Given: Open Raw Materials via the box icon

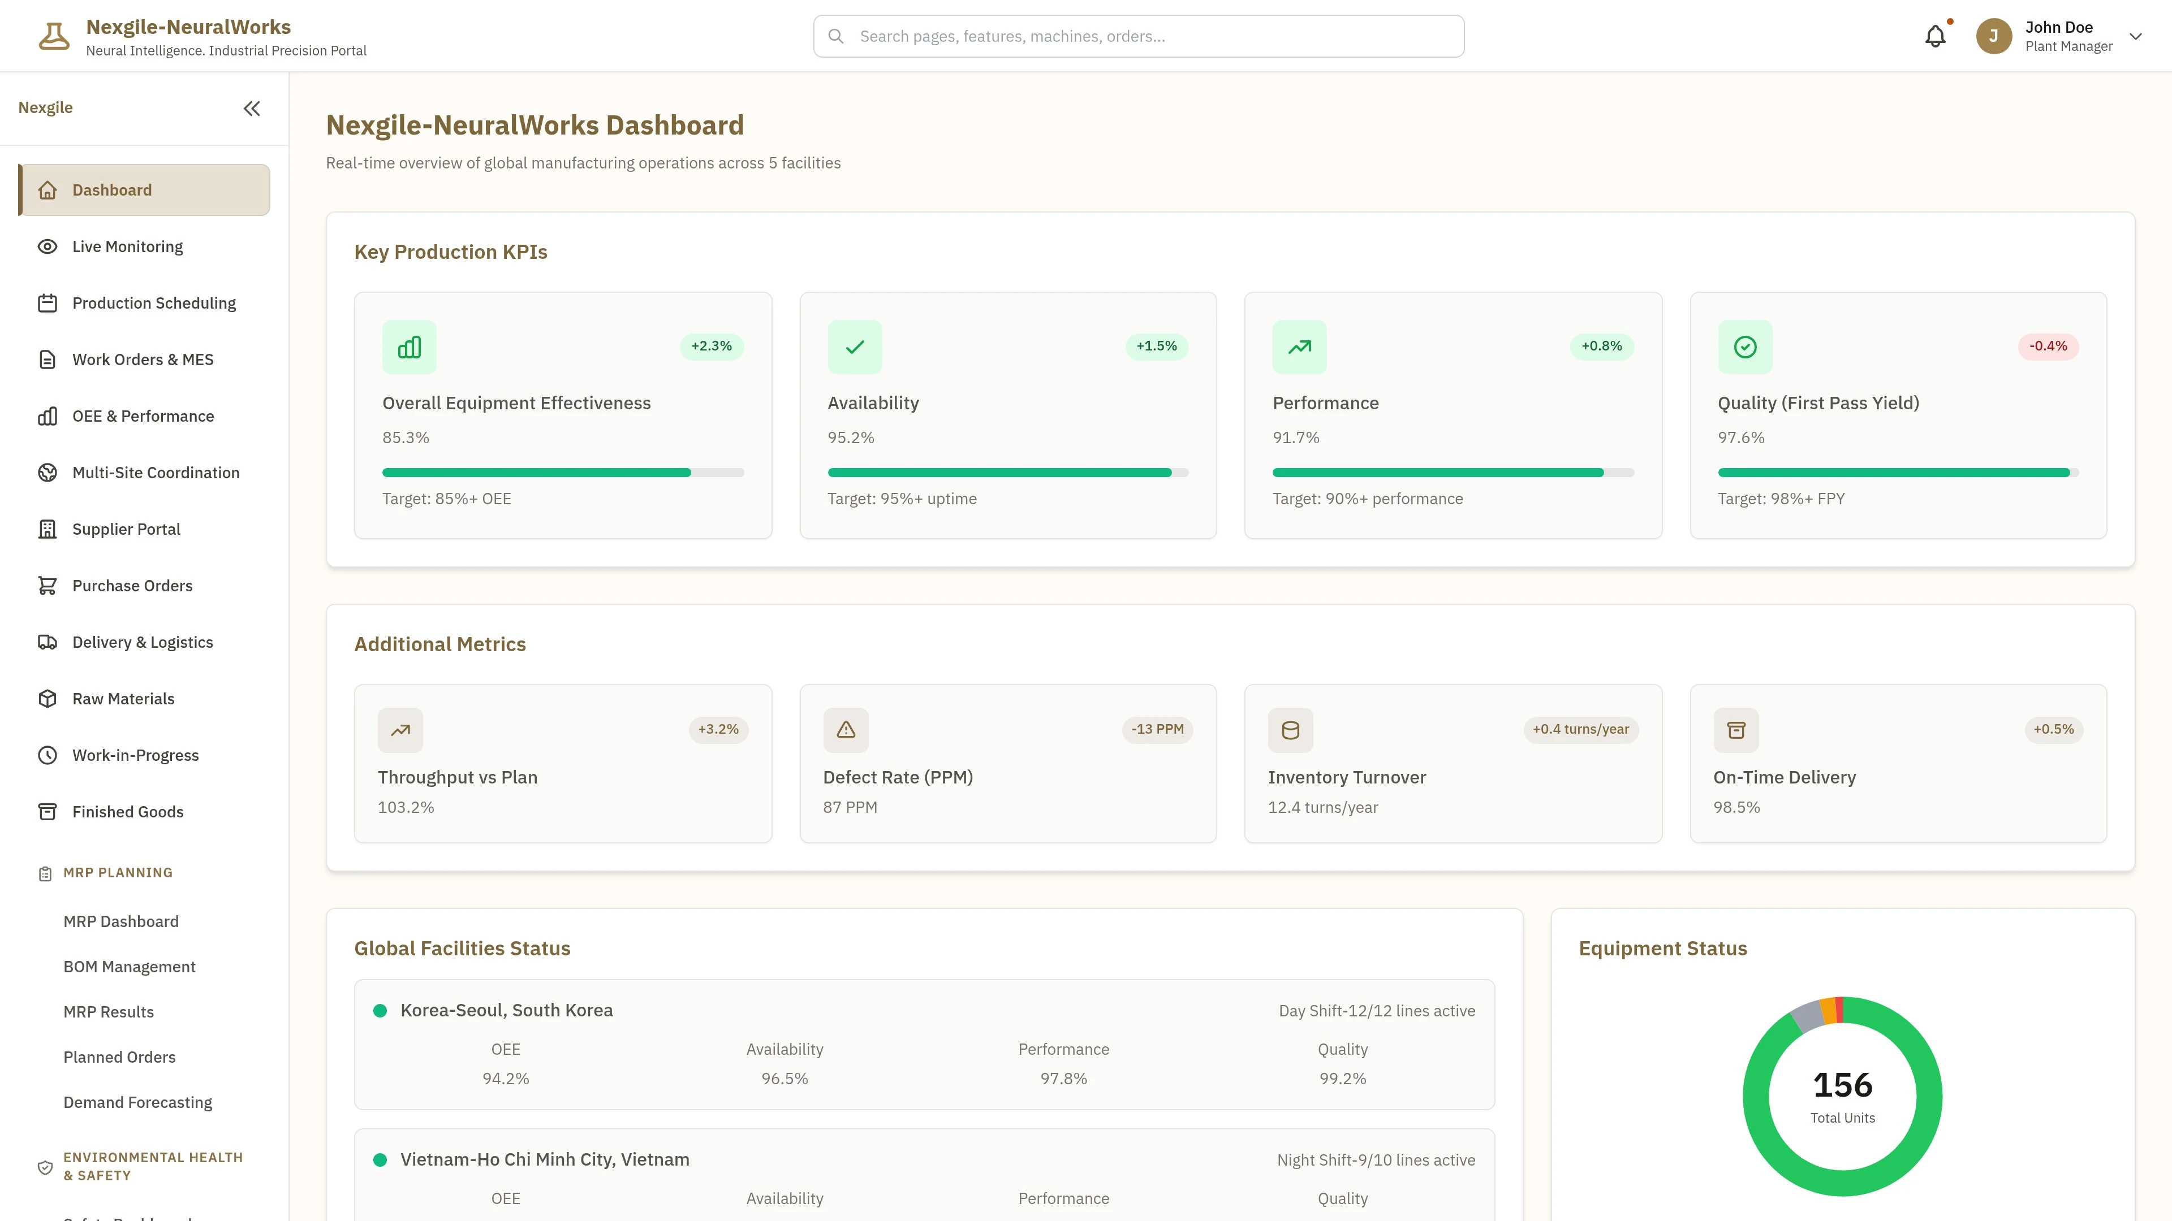Looking at the screenshot, I should (47, 698).
